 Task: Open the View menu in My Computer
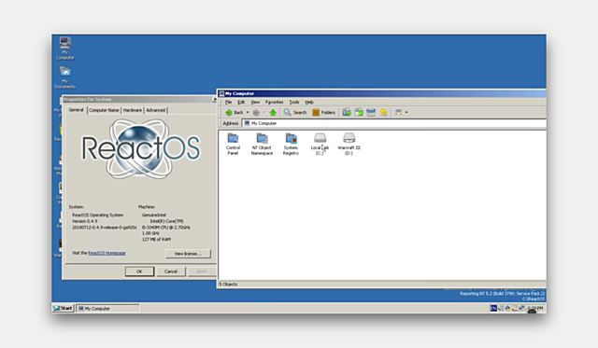pyautogui.click(x=255, y=102)
